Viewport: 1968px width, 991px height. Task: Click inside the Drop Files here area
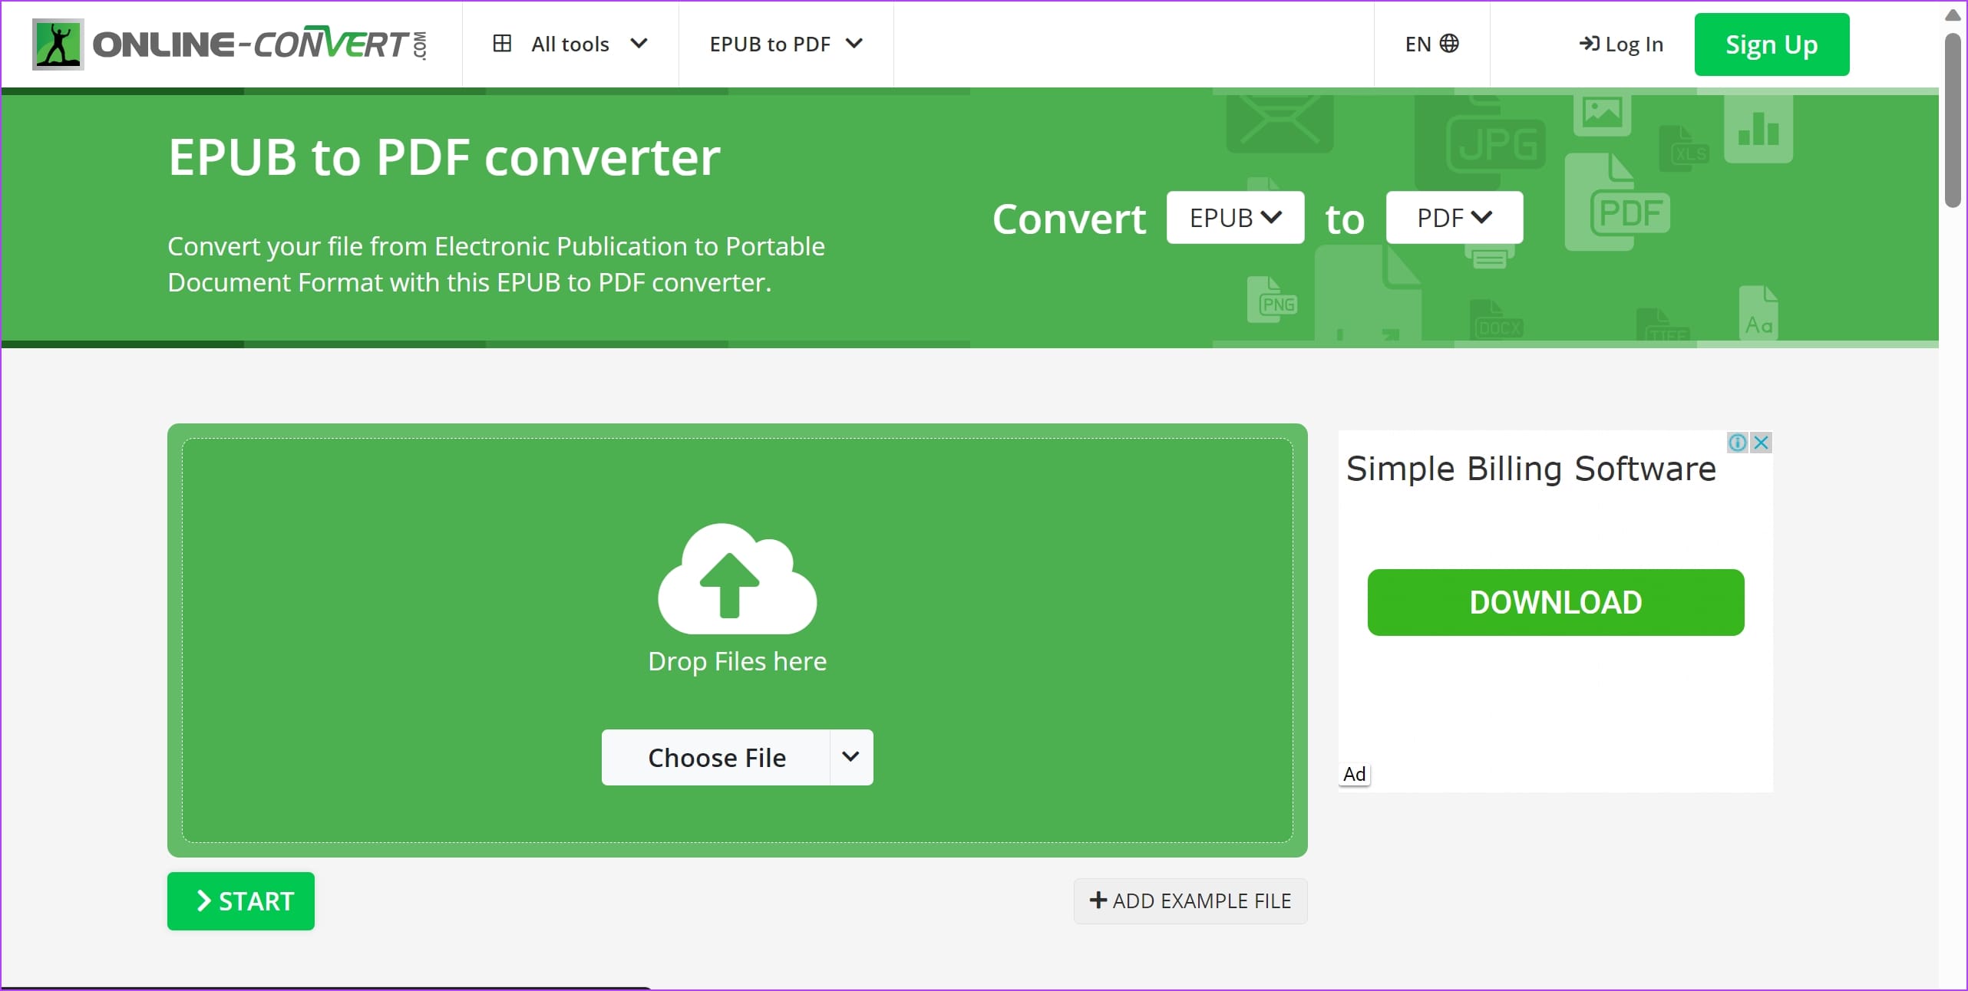coord(735,661)
